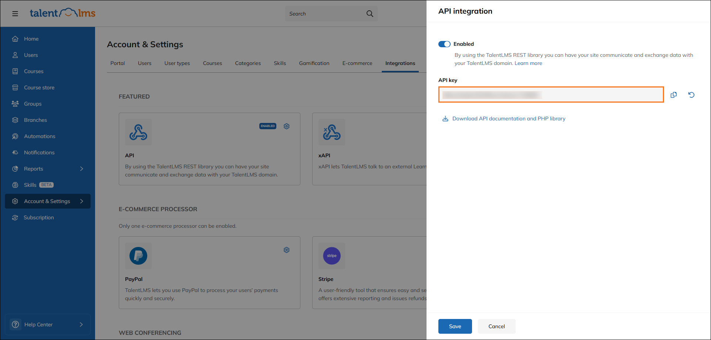Switch to the User types tab
Viewport: 711px width, 340px height.
[x=177, y=63]
